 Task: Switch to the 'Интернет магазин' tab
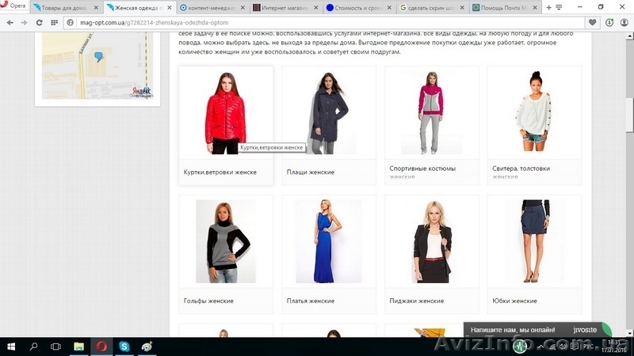(x=285, y=8)
